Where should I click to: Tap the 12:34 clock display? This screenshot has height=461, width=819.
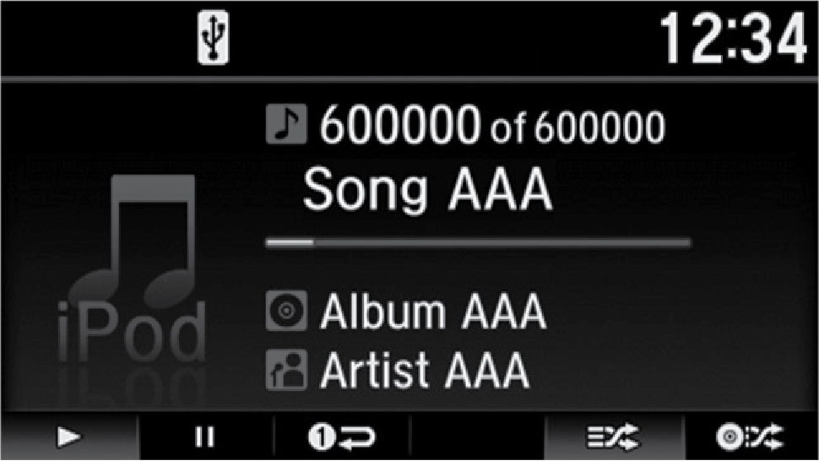pyautogui.click(x=734, y=39)
